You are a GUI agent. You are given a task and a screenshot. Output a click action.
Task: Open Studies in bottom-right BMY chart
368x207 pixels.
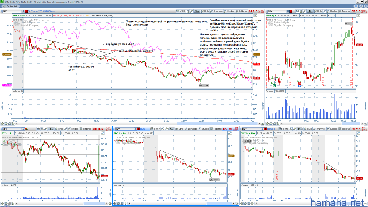click(x=332, y=129)
